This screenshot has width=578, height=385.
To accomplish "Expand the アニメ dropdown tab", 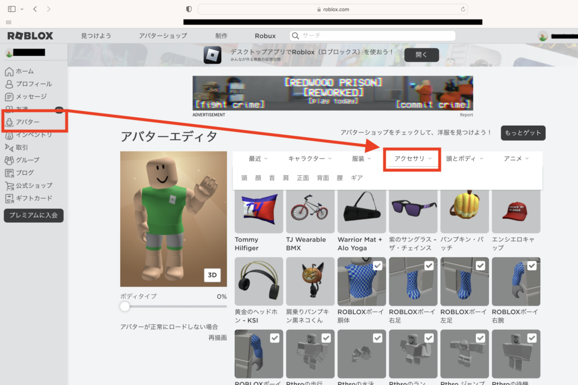I will tap(516, 158).
